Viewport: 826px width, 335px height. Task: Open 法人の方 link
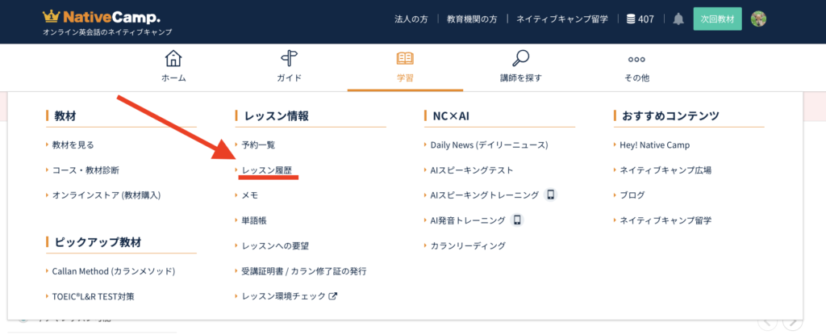[x=411, y=19]
